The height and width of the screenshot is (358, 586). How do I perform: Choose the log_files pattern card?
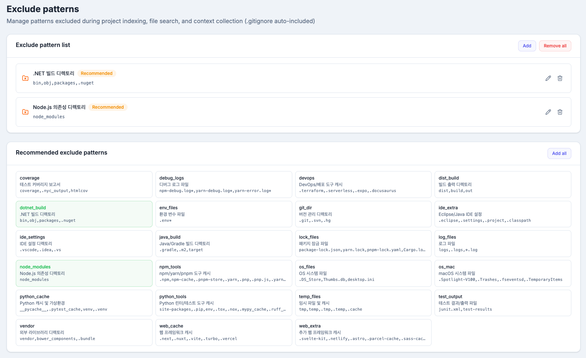coord(503,243)
